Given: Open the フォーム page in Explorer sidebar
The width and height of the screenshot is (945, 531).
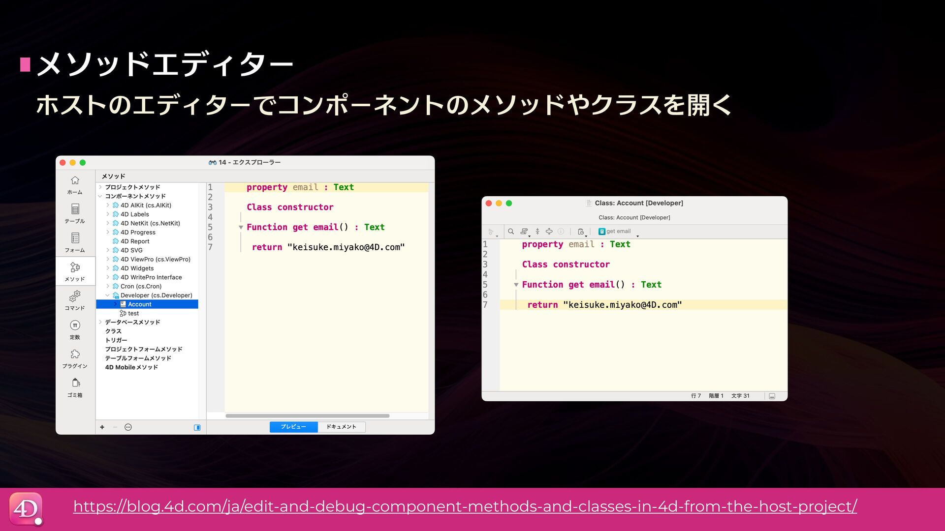Looking at the screenshot, I should [x=75, y=243].
